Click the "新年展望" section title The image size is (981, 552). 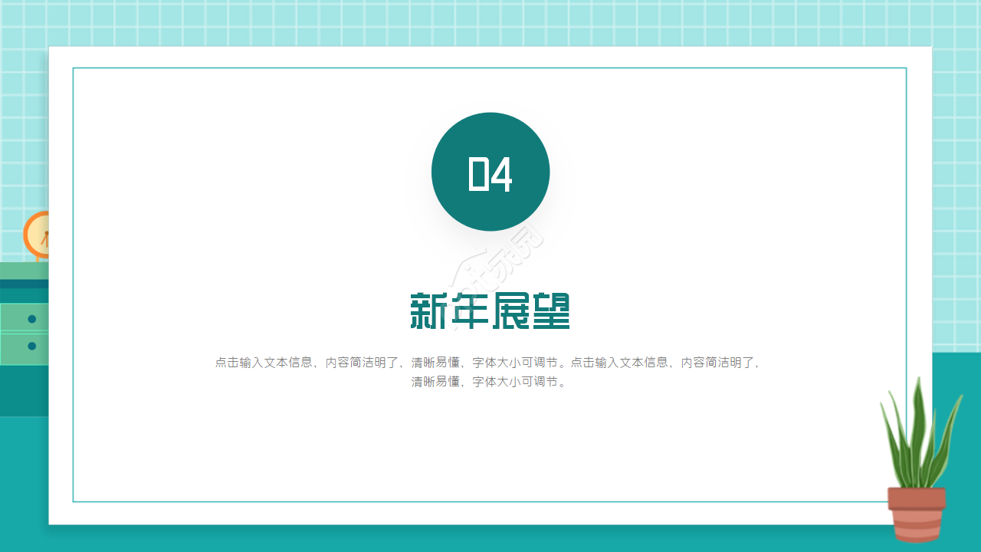coord(490,310)
